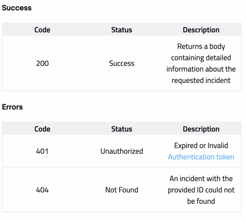Viewport: 246px width, 221px height.
Task: Click the 200 code cell
Action: (x=42, y=63)
